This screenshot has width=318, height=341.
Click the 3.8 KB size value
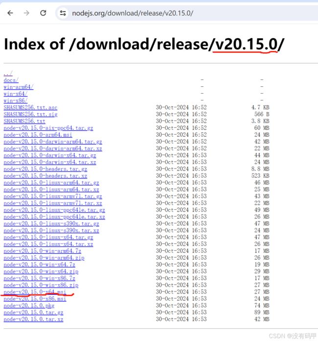[x=260, y=121]
